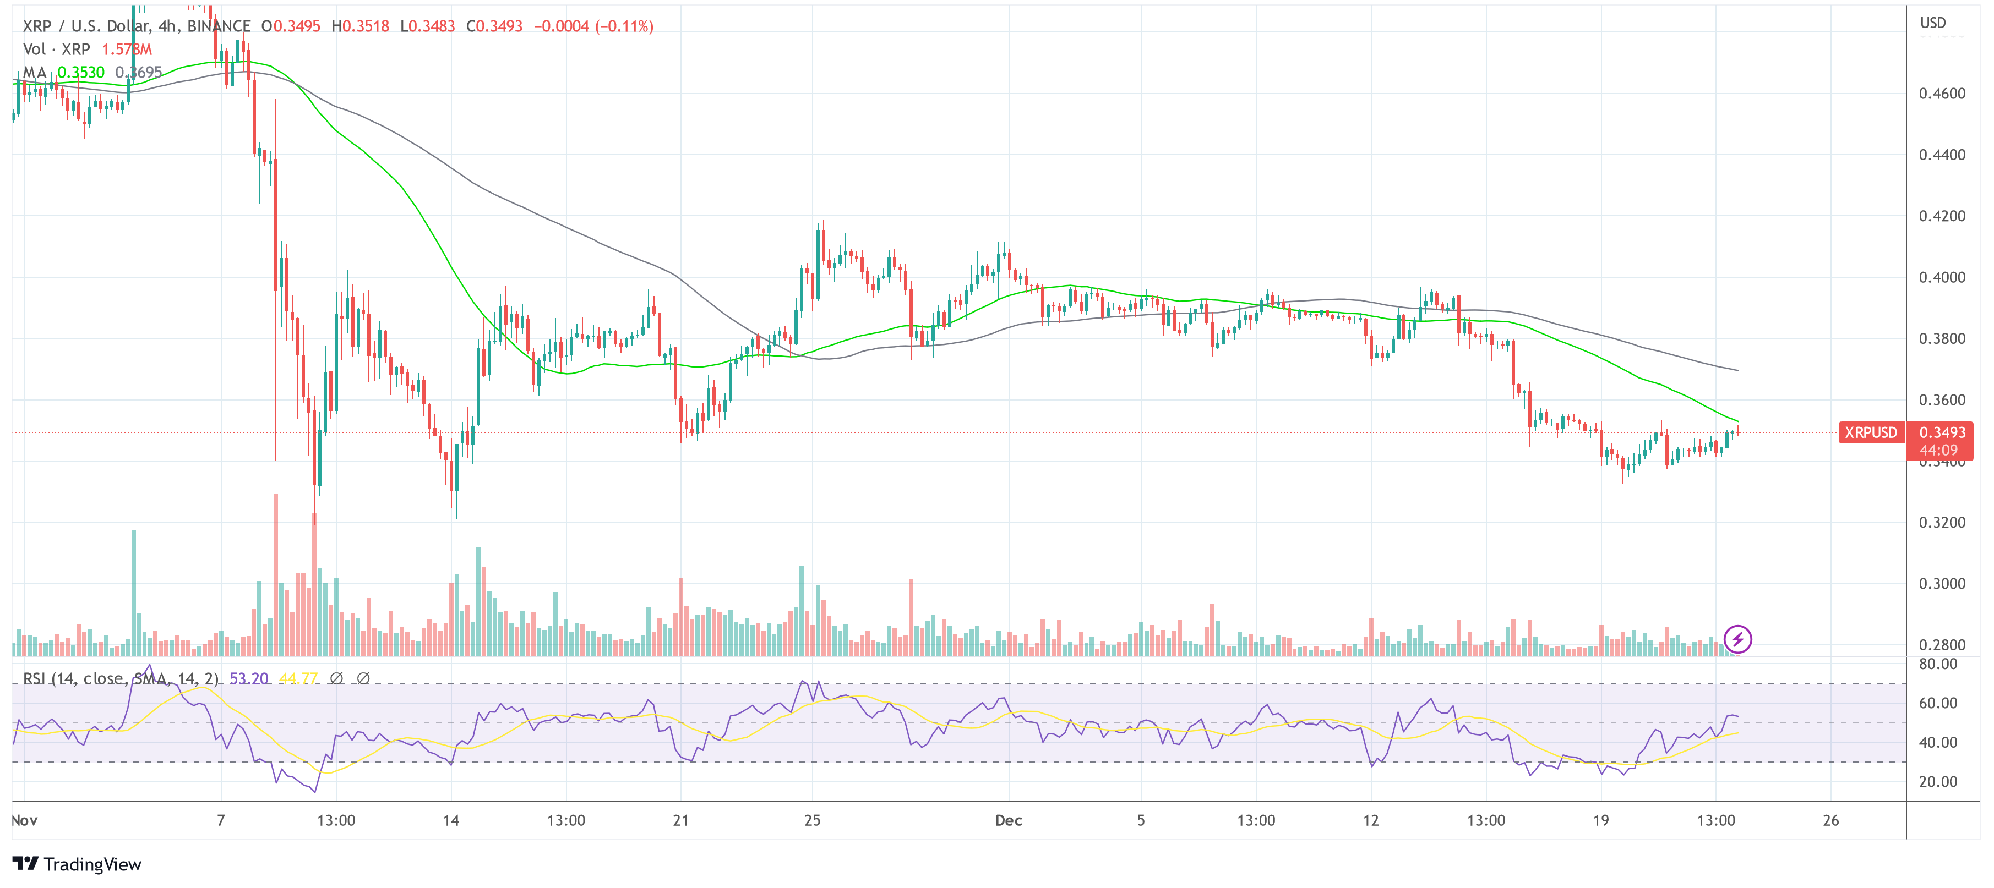Click the RSI axis label 80.00
This screenshot has height=888, width=1994.
point(1938,664)
